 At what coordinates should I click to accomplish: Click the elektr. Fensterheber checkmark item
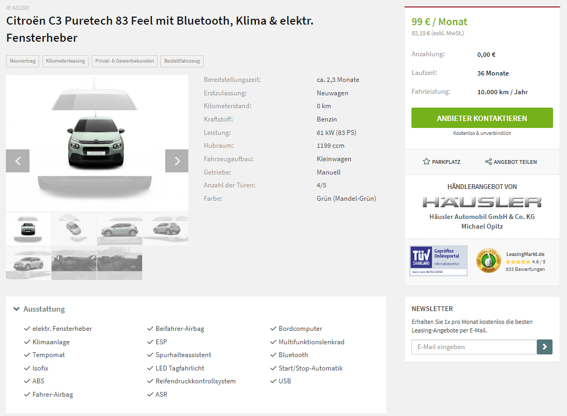coord(58,329)
